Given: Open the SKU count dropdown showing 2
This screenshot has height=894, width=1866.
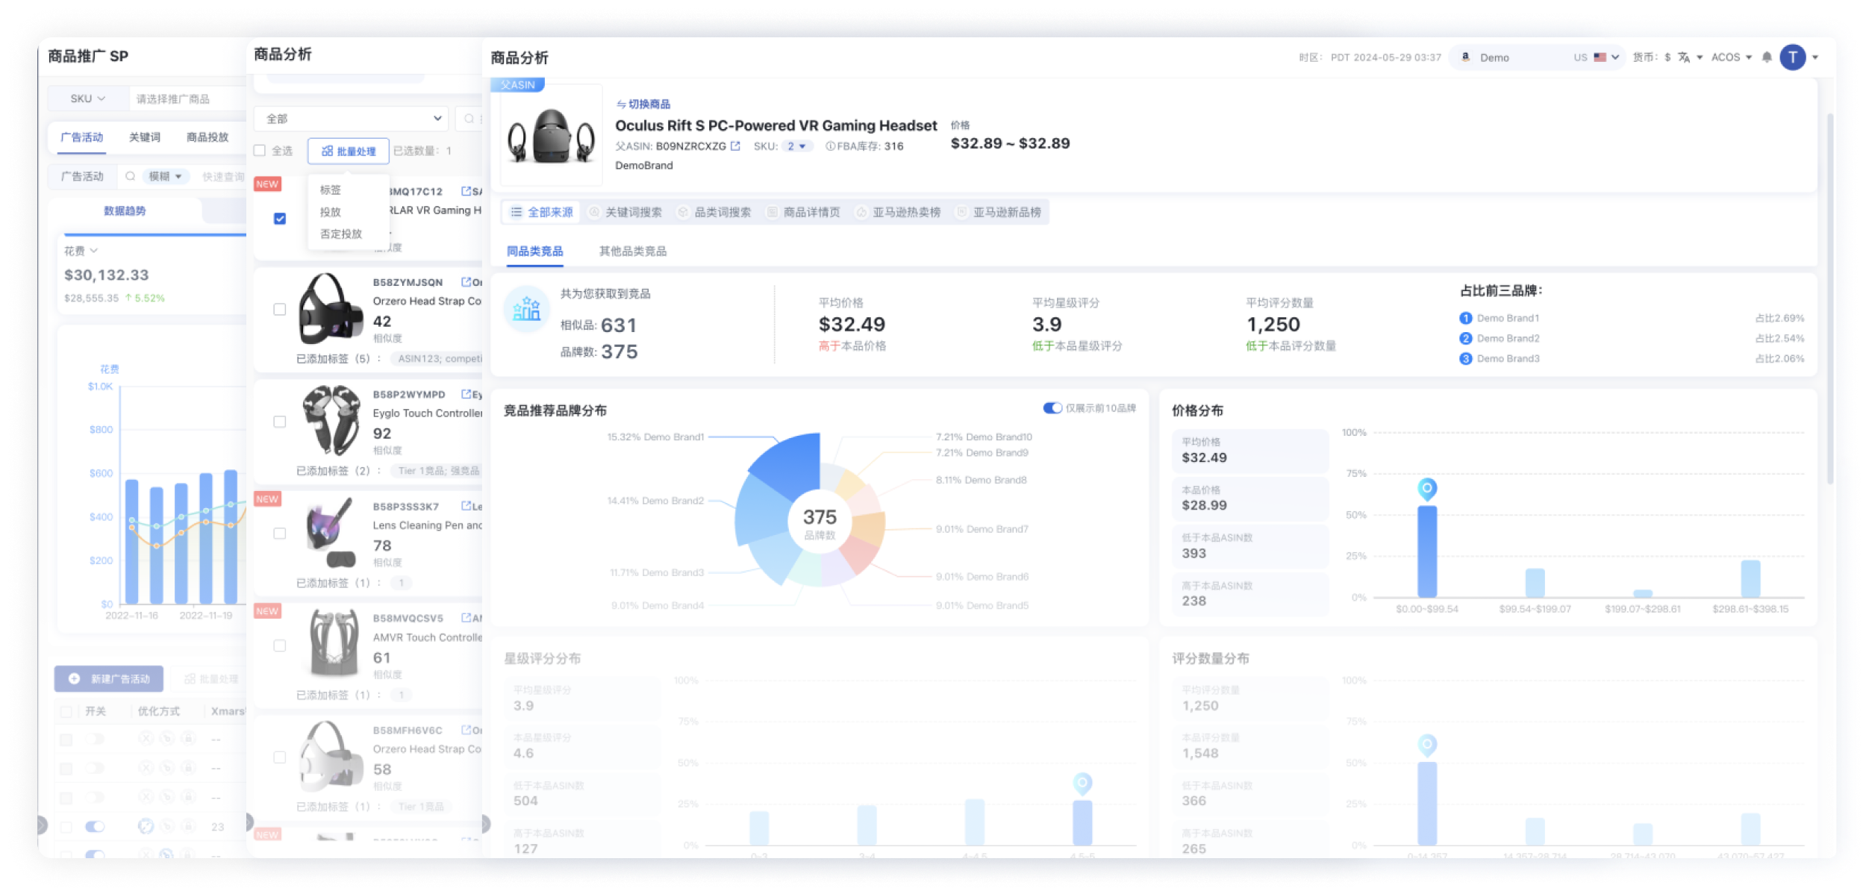Looking at the screenshot, I should click(x=796, y=146).
